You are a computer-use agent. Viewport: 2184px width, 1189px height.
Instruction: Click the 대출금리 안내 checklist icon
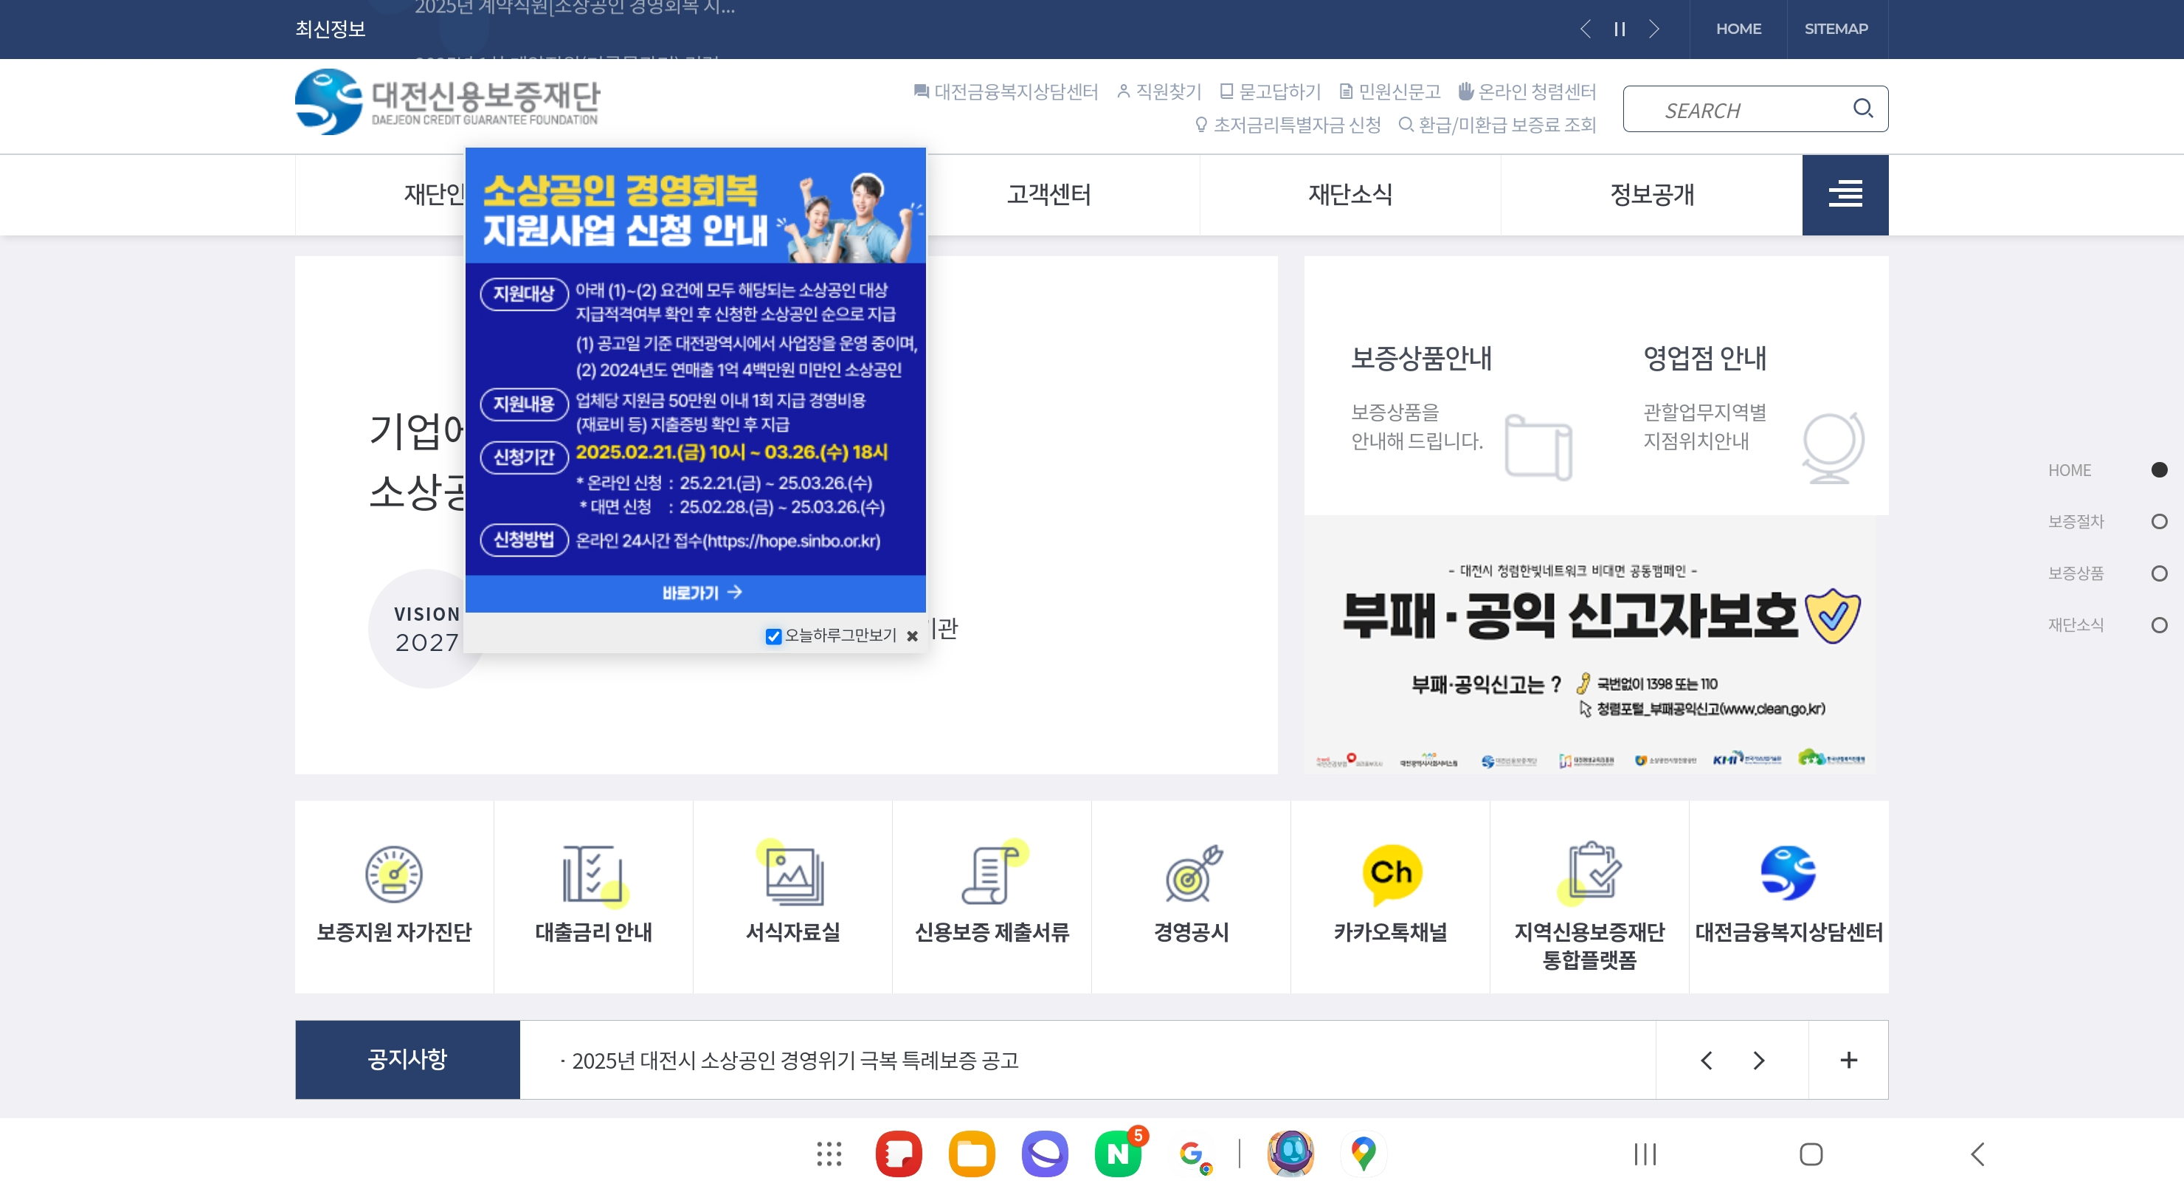(x=592, y=874)
